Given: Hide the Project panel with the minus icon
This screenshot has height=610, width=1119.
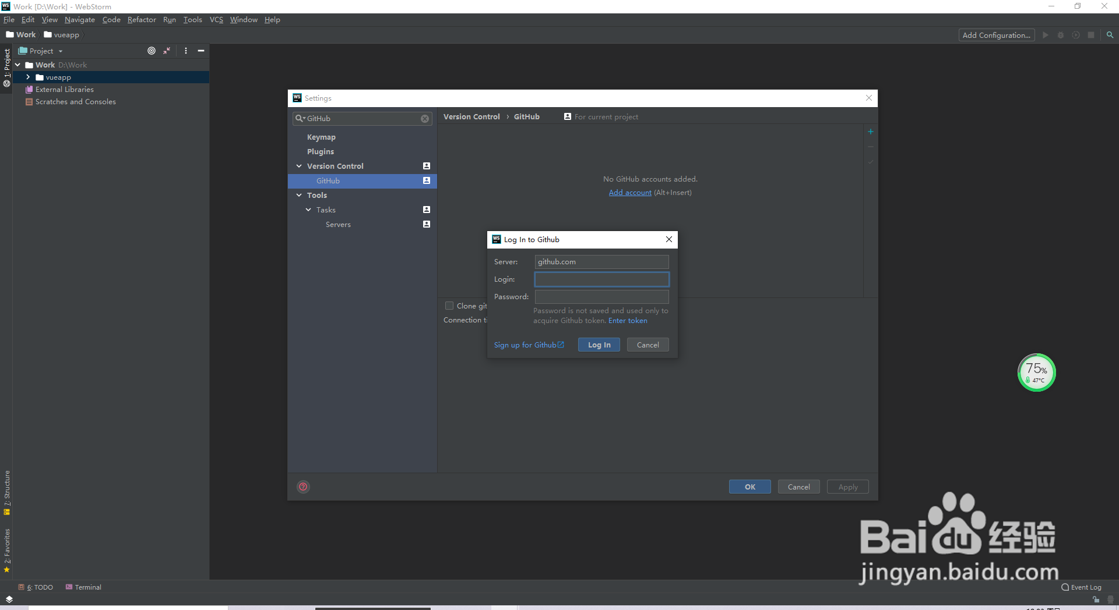Looking at the screenshot, I should 201,51.
